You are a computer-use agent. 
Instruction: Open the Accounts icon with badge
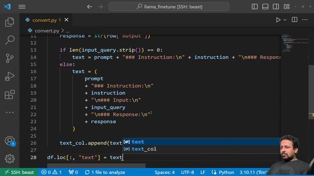(x=10, y=141)
